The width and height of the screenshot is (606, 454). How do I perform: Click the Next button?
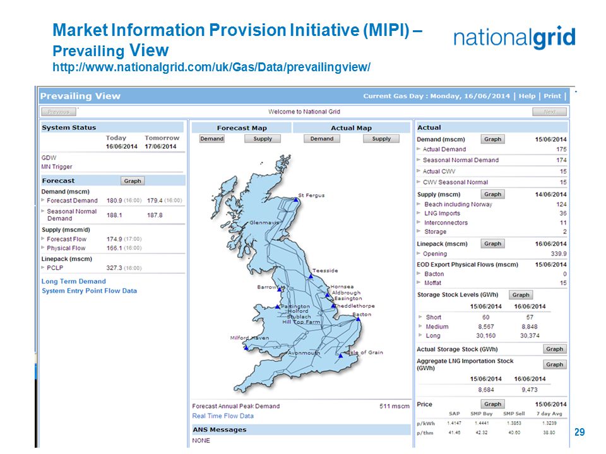tap(550, 112)
